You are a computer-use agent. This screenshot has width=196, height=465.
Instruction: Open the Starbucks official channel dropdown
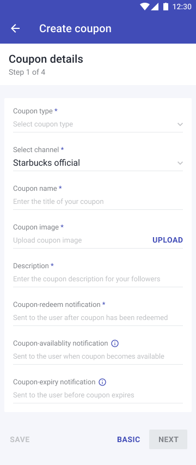tap(98, 163)
